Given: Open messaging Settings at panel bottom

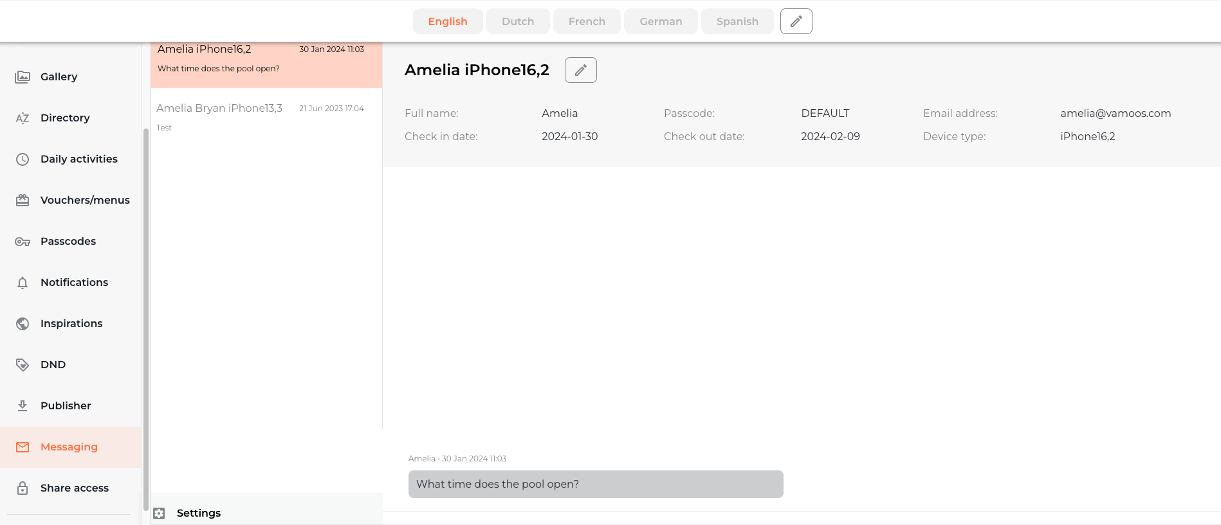Looking at the screenshot, I should (198, 513).
